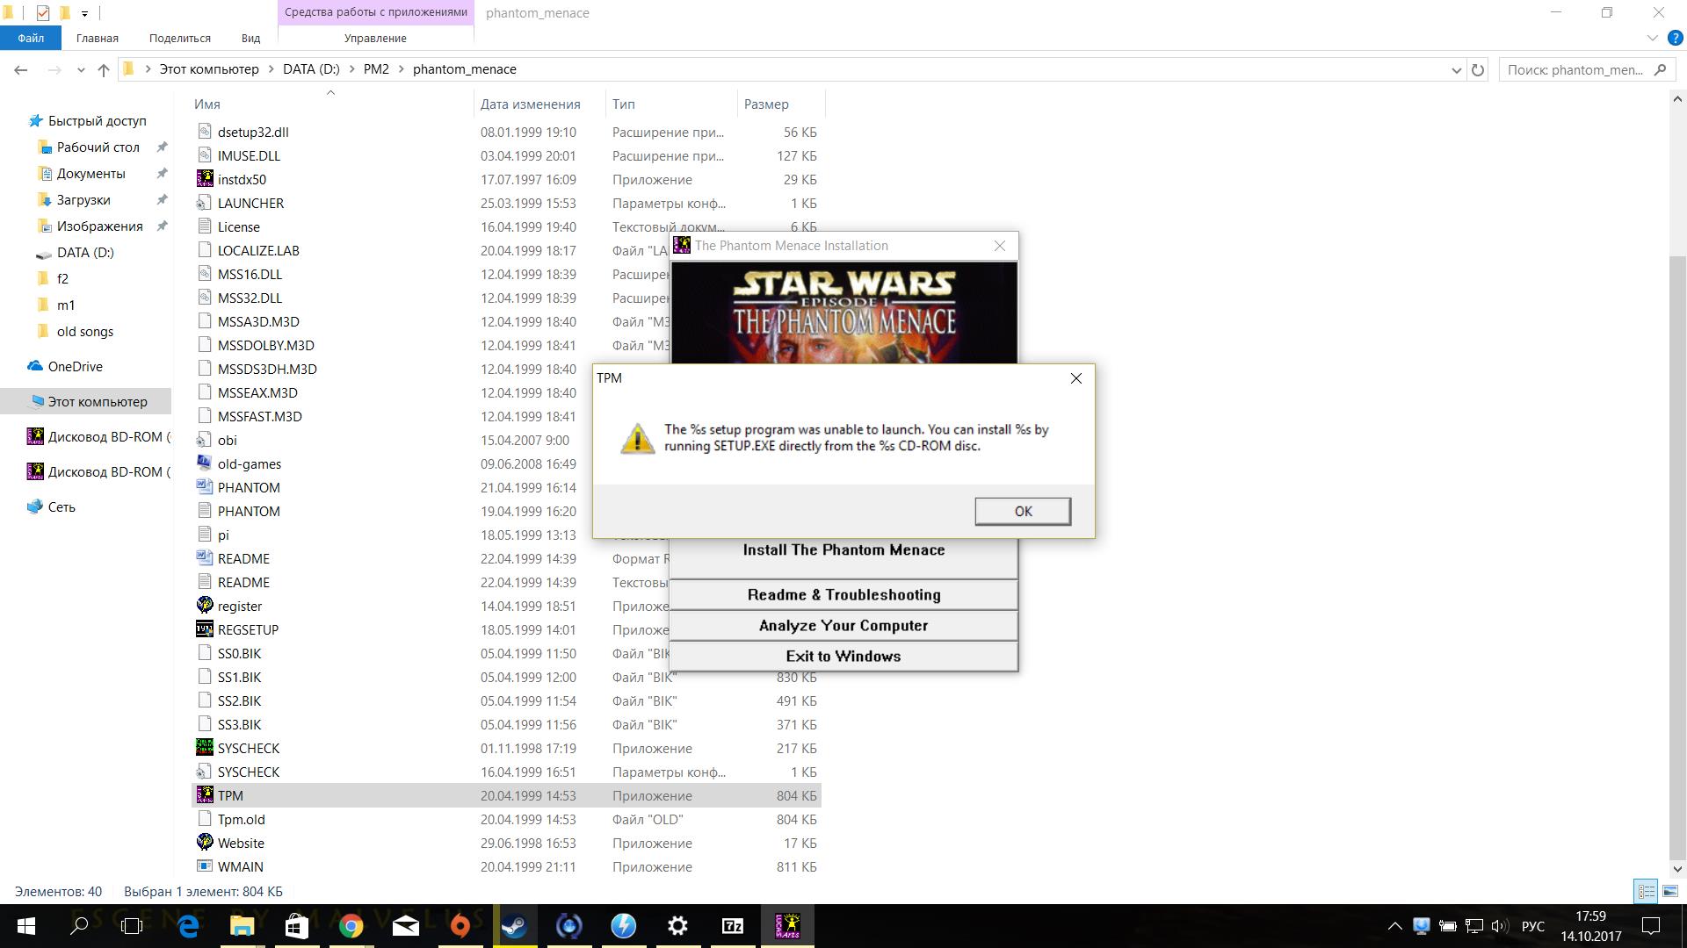Select the Website application icon
The image size is (1687, 948).
tap(205, 843)
